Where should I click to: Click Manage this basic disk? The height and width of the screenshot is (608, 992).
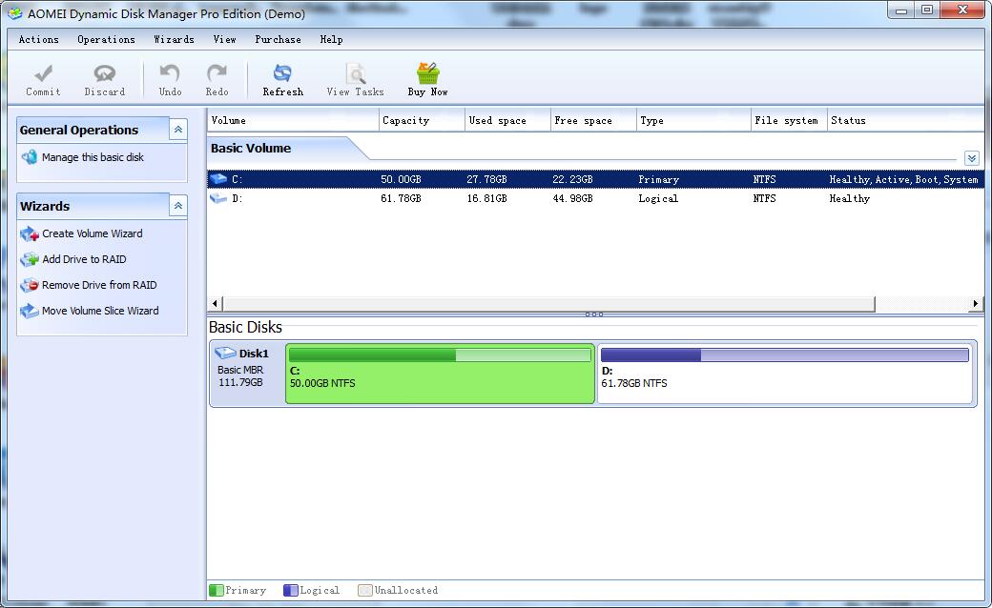(x=93, y=157)
